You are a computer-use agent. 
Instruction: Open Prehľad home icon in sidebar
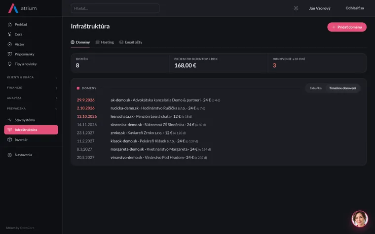click(9, 24)
